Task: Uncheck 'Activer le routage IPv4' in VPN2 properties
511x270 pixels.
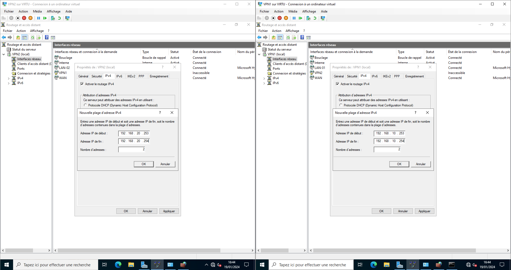Action: [82, 84]
